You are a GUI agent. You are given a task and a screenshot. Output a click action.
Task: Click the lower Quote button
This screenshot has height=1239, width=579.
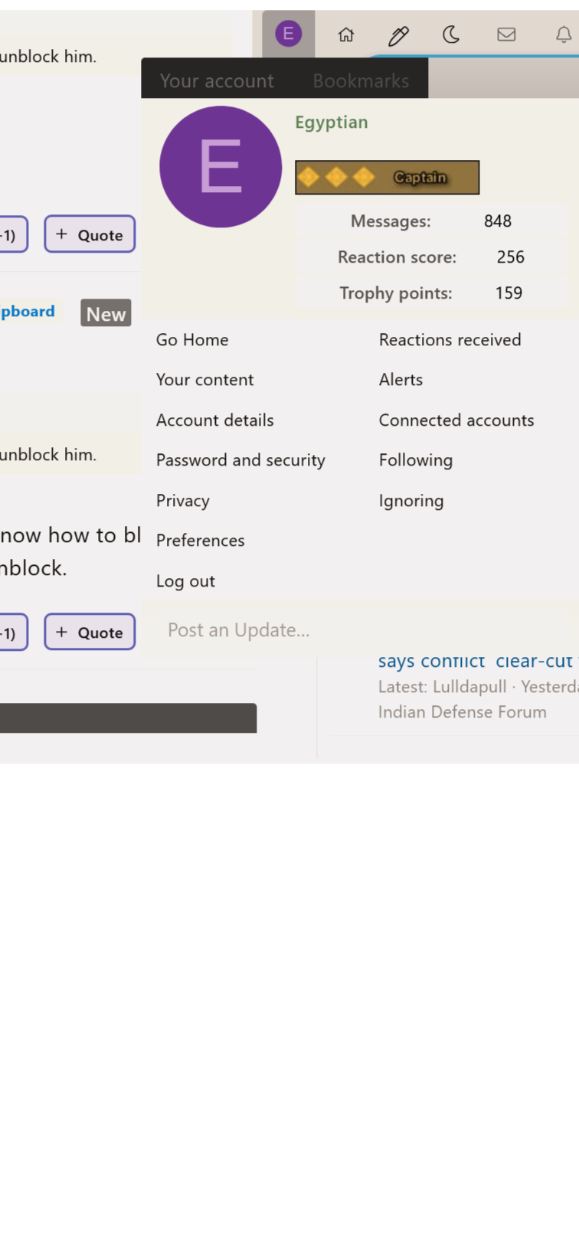[90, 633]
